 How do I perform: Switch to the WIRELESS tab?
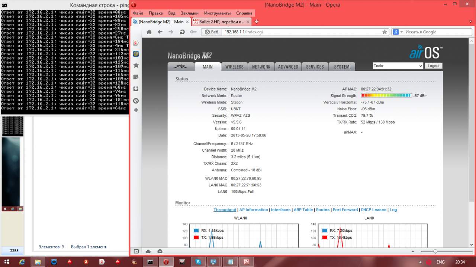(x=234, y=67)
